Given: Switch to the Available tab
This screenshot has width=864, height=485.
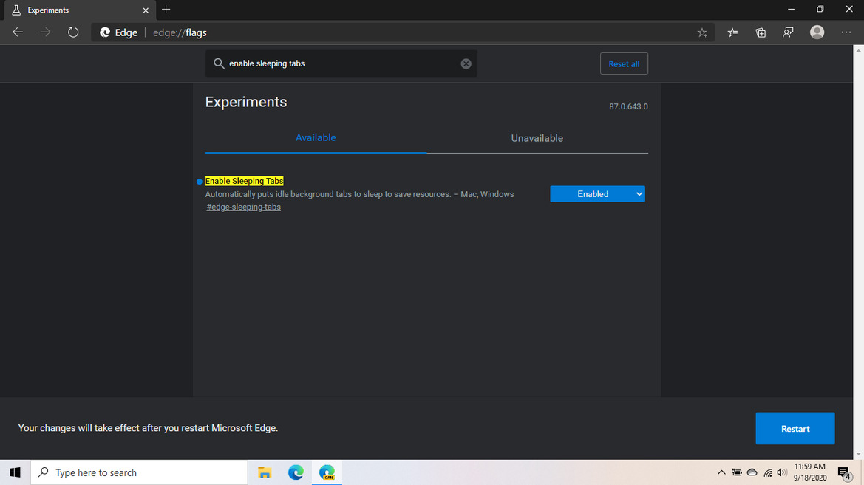Looking at the screenshot, I should (x=316, y=137).
